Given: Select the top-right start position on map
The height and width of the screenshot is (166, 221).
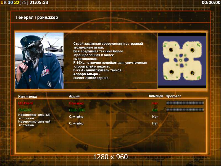Looking at the screenshot, I should (x=192, y=50).
